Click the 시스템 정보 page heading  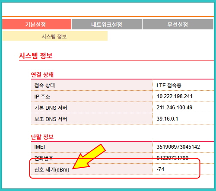36,56
